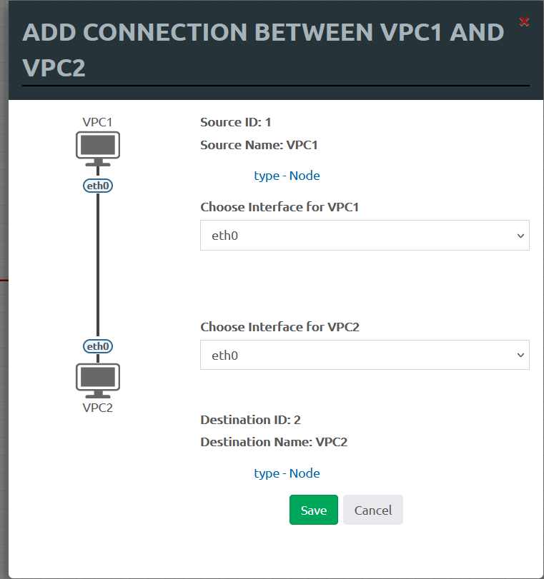Image resolution: width=544 pixels, height=579 pixels.
Task: Click the VPC2 label below the bottom monitor
Action: pos(97,408)
